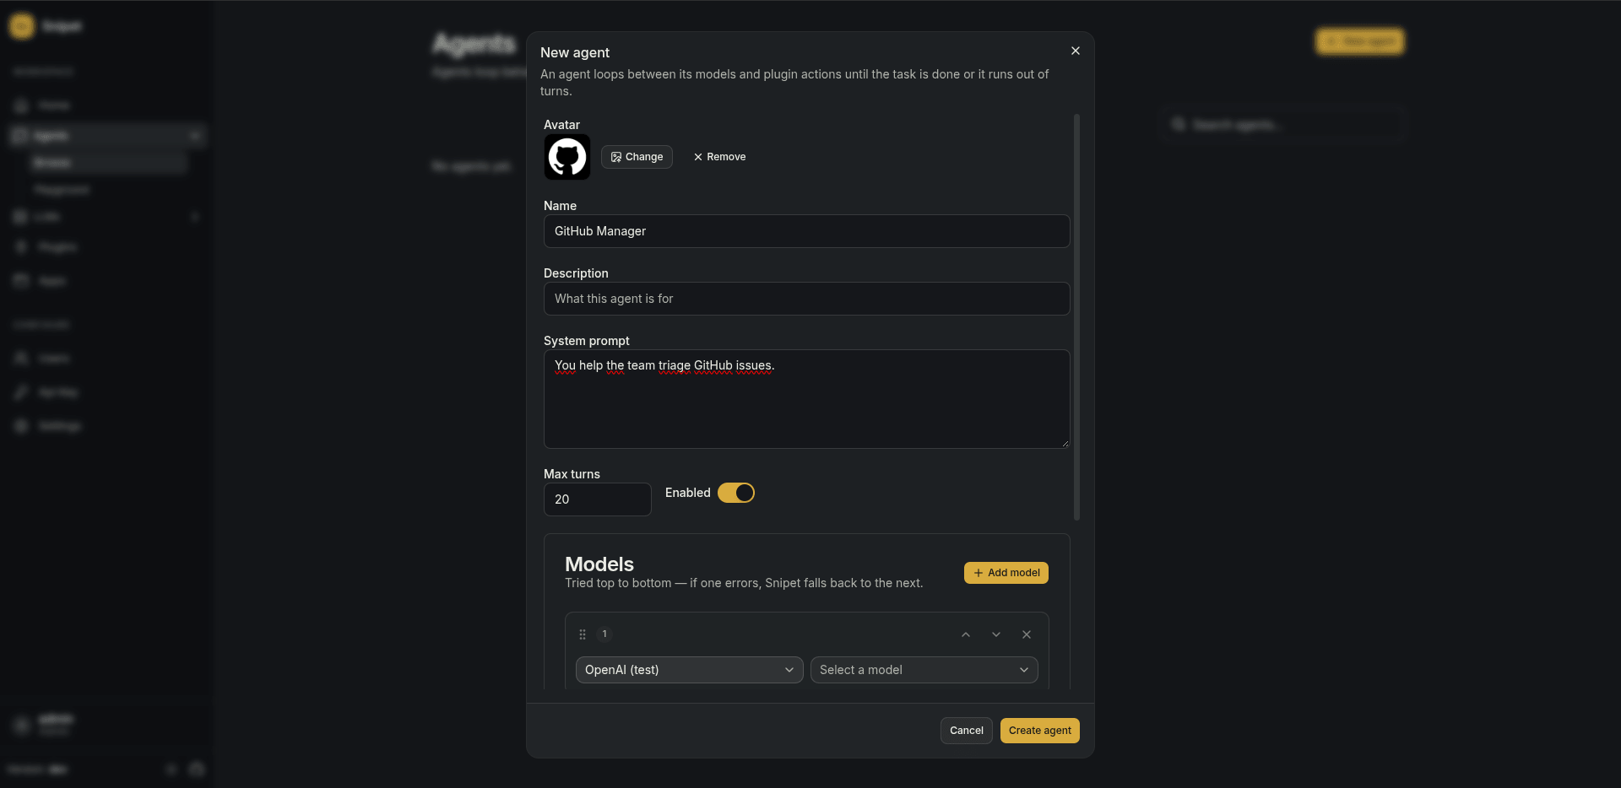1621x788 pixels.
Task: Click the GitHub avatar thumbnail
Action: 567,157
